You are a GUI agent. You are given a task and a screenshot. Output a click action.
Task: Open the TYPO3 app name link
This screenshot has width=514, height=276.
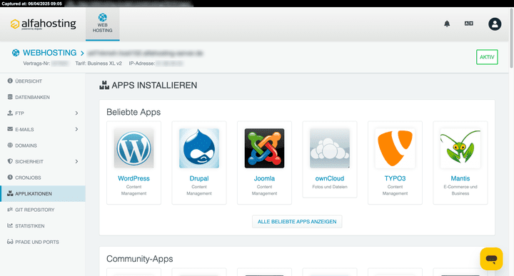[395, 178]
